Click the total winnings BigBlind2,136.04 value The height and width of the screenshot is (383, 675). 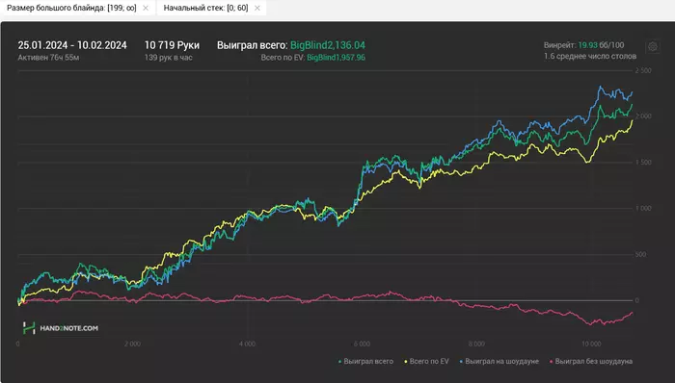coord(328,45)
